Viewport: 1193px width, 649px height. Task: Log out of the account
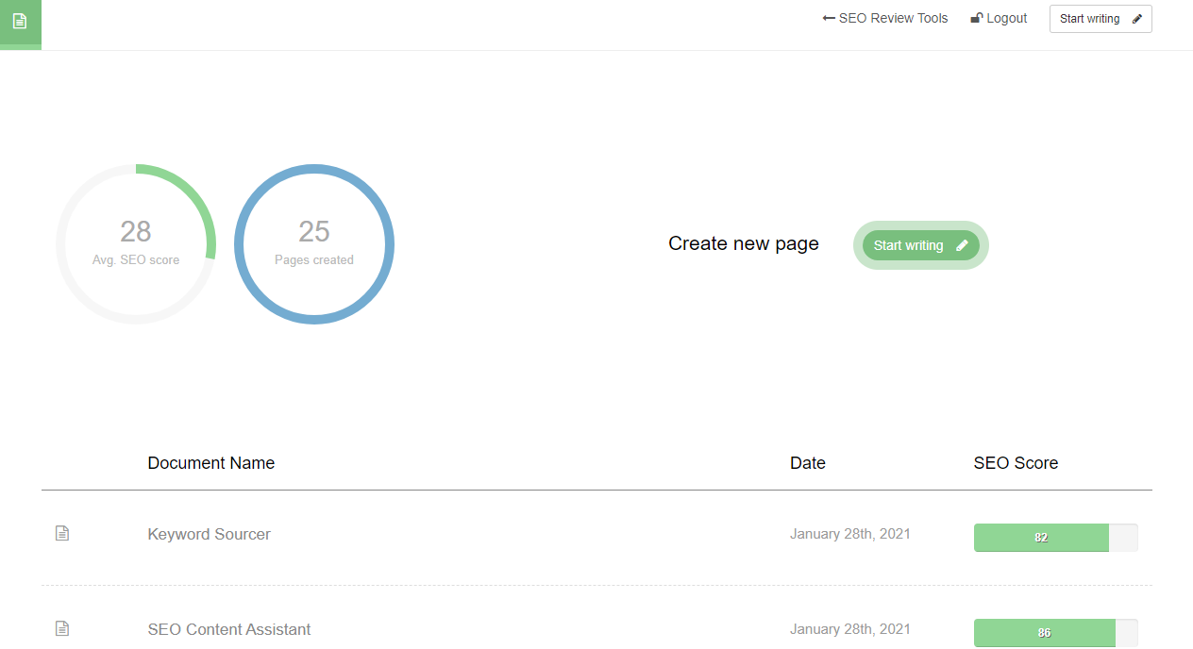[1004, 17]
